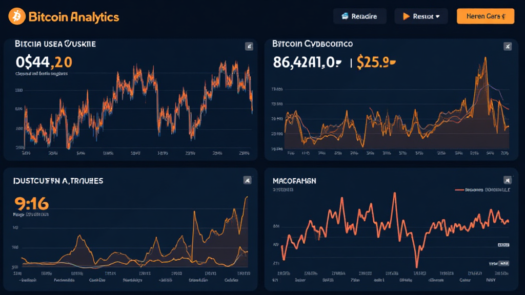525x295 pixels.
Task: Click the small icon inside the Remdire button
Action: pyautogui.click(x=344, y=16)
